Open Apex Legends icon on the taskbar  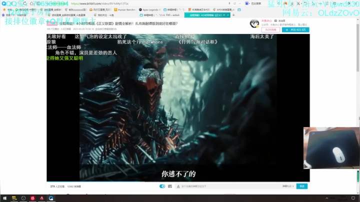pos(42,198)
